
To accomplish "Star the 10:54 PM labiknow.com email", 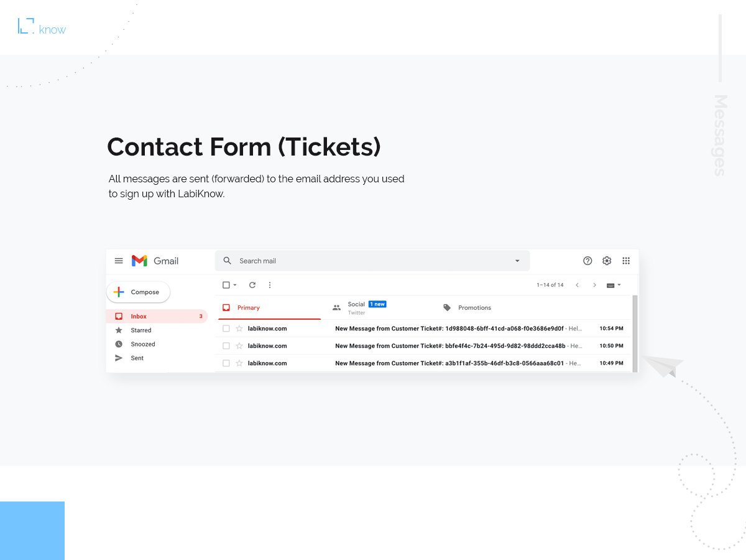I will pyautogui.click(x=239, y=329).
